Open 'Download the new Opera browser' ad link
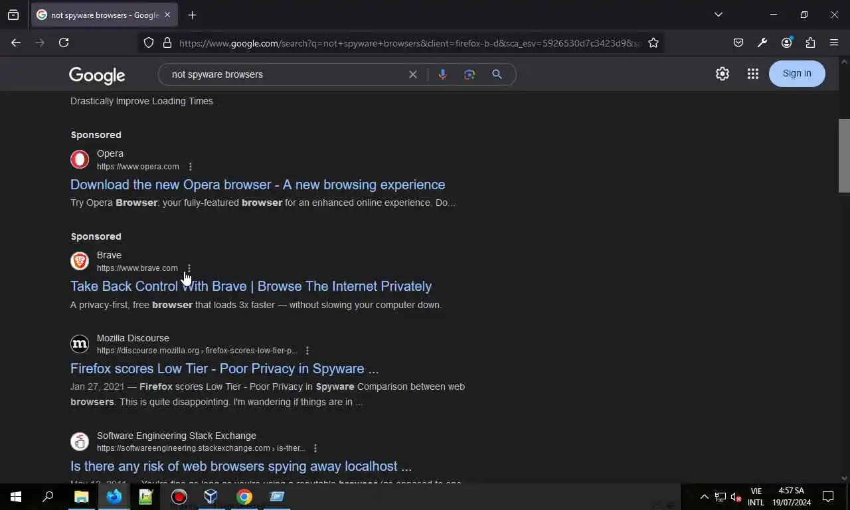This screenshot has height=510, width=850. click(258, 185)
